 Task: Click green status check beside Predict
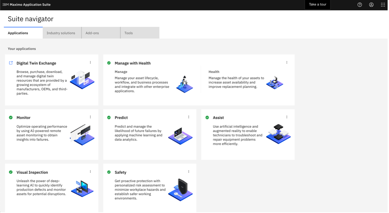[109, 118]
